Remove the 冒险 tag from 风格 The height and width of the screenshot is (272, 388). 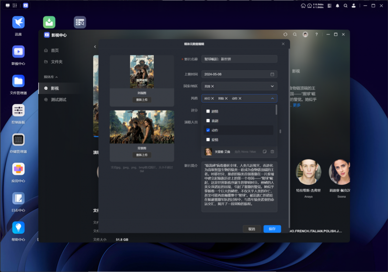[226, 98]
